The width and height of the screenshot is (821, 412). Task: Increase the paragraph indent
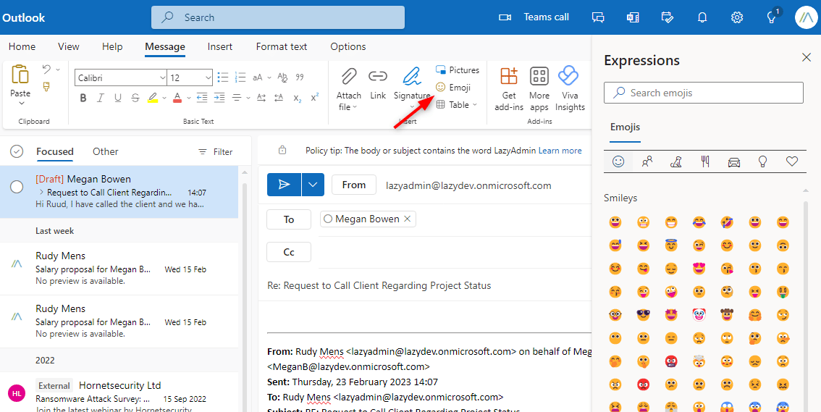pyautogui.click(x=219, y=97)
